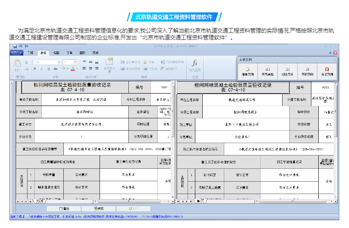The width and height of the screenshot is (349, 228).
Task: Click the first button in the 表格范例 panel
Action: [x=248, y=72]
